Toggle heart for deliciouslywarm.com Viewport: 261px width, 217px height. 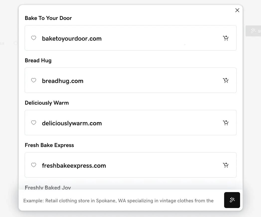34,123
